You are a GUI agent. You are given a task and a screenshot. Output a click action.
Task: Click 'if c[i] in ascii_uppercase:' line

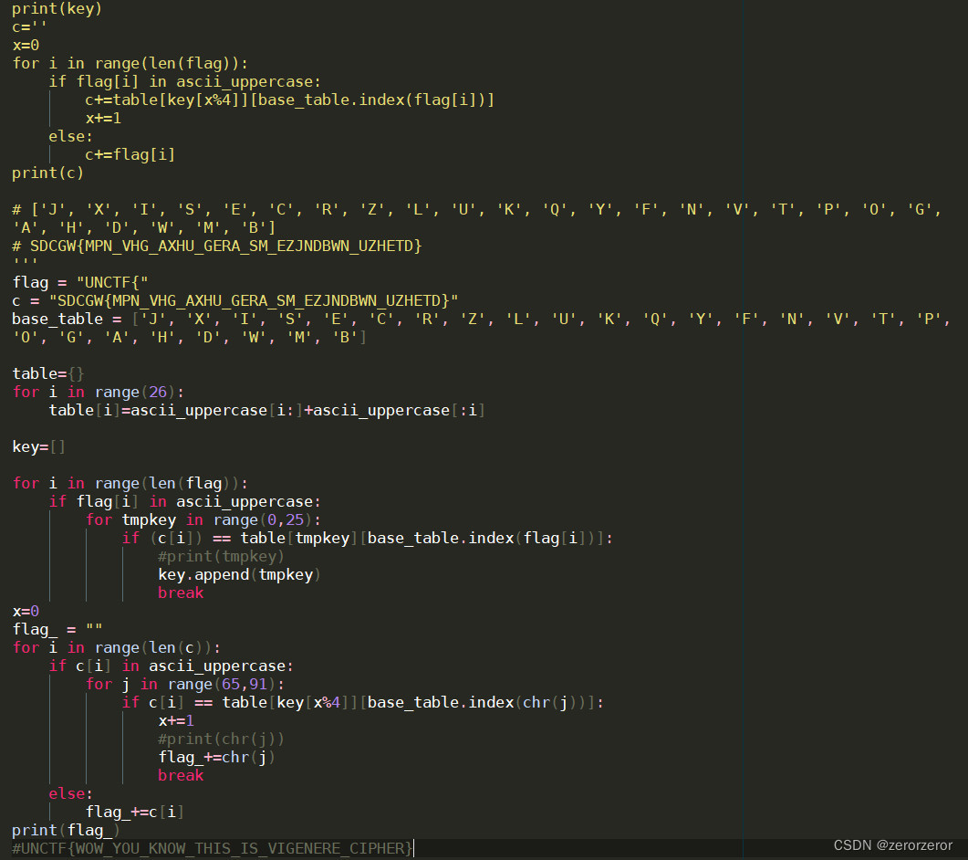172,666
